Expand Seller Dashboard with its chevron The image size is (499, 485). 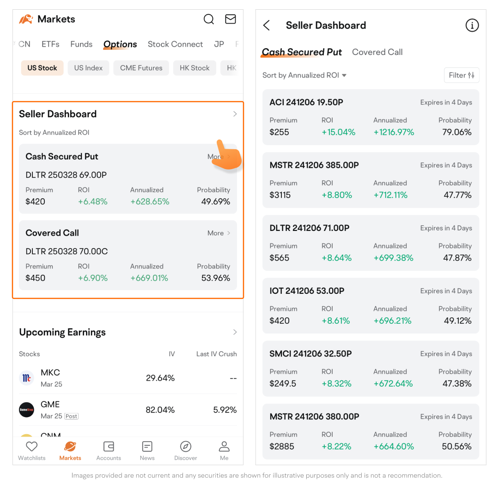[235, 114]
